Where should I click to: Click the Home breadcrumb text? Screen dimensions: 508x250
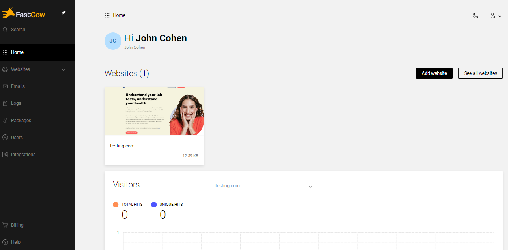119,15
